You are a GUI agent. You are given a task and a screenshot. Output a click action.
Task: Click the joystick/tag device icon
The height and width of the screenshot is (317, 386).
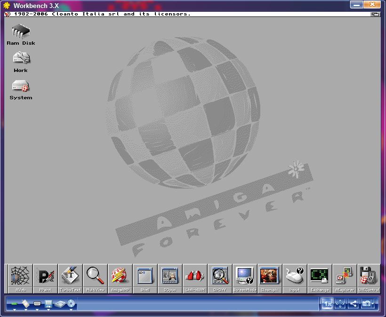tap(25, 304)
